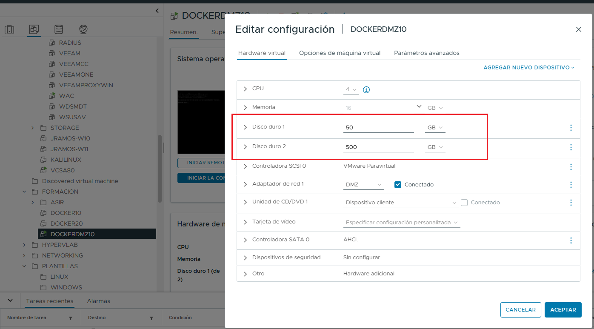Collapse the left navigator panel arrow
This screenshot has height=329, width=594.
[157, 11]
